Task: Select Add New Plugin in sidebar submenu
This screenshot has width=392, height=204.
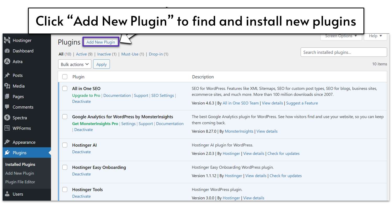Action: click(x=20, y=173)
